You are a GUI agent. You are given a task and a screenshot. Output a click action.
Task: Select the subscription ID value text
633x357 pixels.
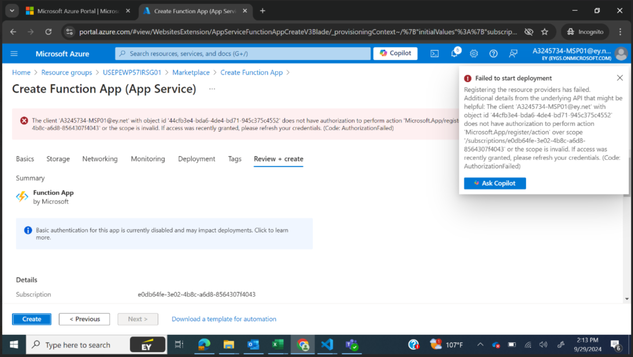196,294
